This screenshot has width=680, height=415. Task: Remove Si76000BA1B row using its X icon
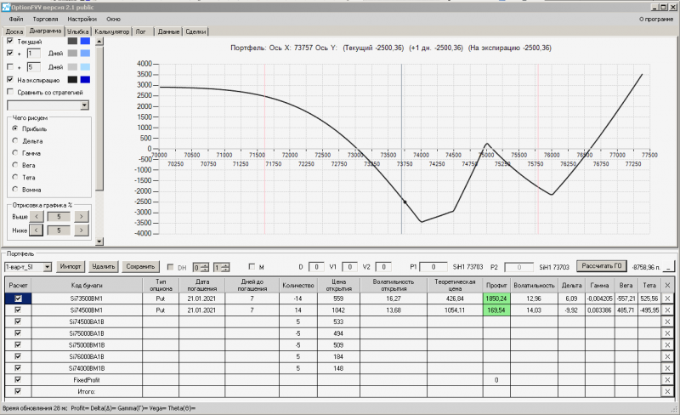tap(667, 356)
